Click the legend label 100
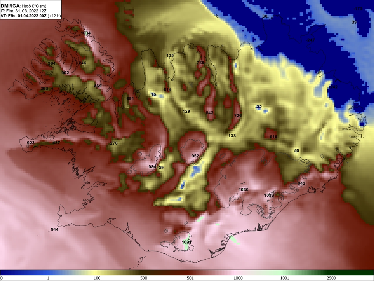374x281 pixels. tap(97, 278)
